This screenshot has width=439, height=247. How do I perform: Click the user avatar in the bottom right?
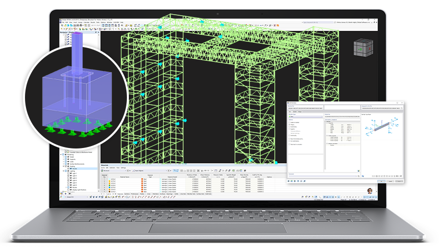point(370,191)
